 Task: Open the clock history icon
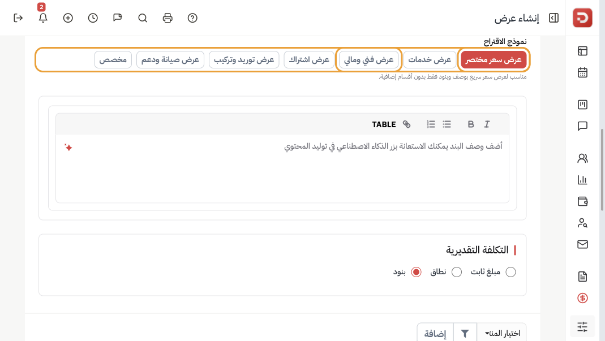93,18
